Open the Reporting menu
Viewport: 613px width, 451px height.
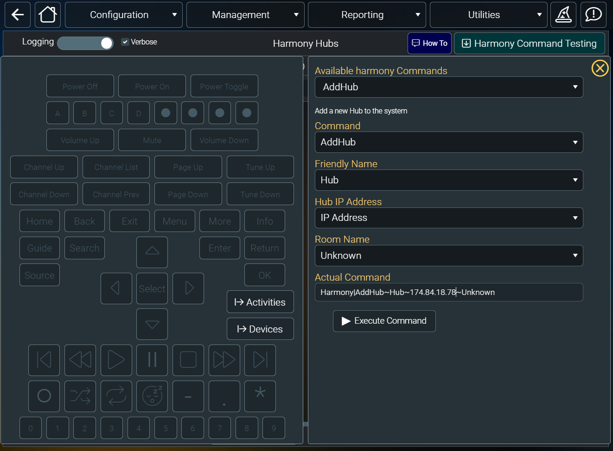(x=367, y=15)
